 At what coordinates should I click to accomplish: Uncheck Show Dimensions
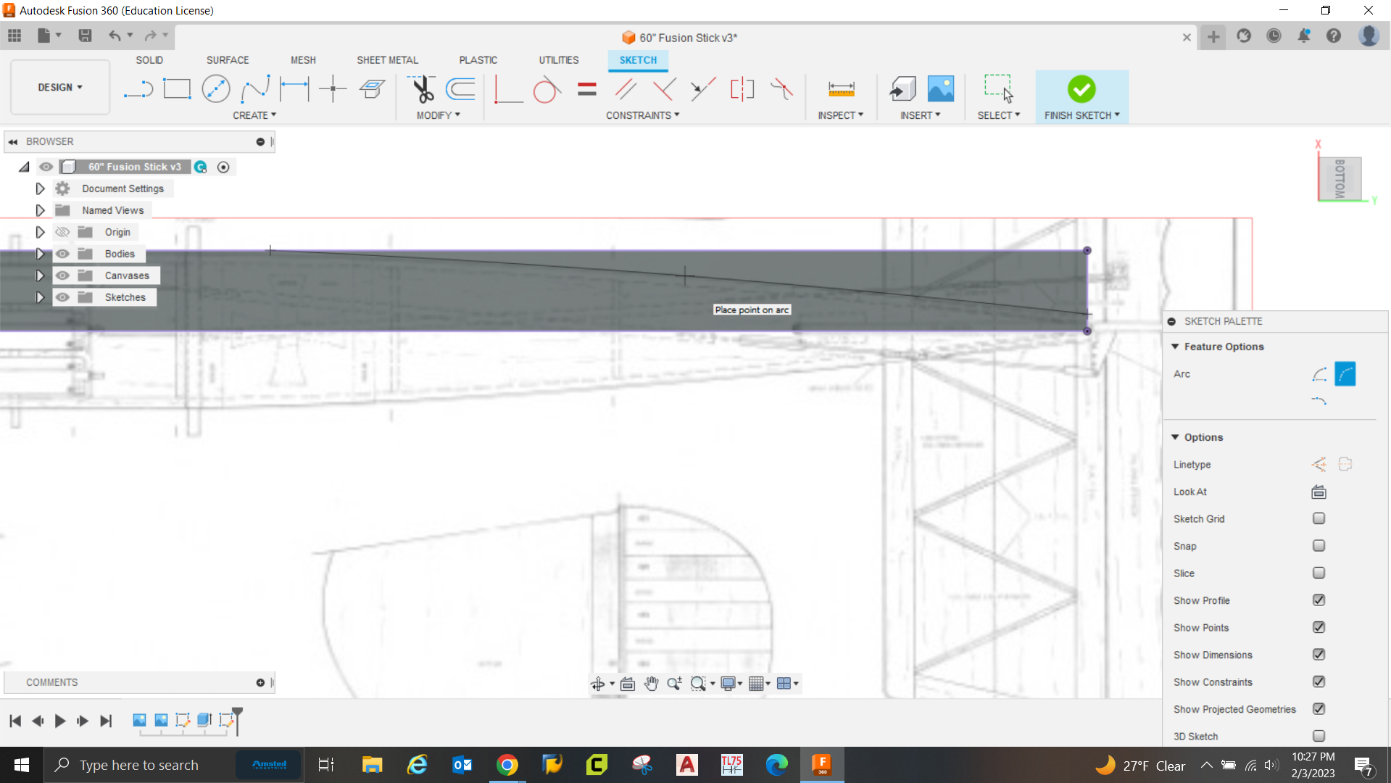(x=1319, y=655)
